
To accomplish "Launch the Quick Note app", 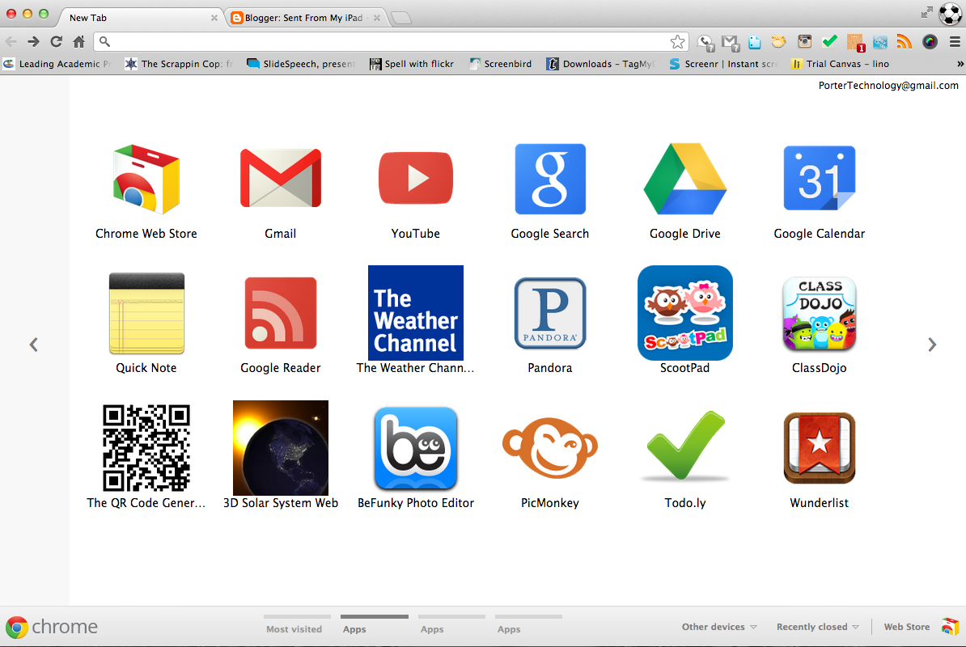I will tap(146, 313).
